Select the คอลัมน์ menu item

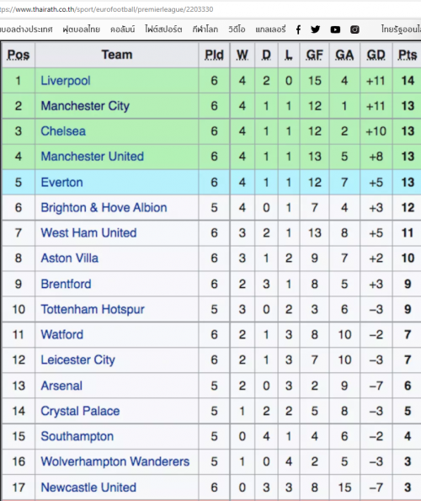tap(122, 29)
